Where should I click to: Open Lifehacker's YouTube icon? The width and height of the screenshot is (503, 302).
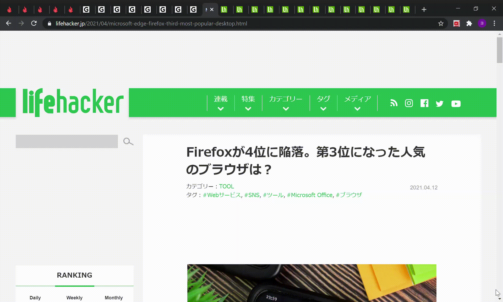456,104
